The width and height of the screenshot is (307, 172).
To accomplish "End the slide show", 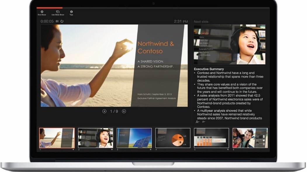I will coord(42,13).
